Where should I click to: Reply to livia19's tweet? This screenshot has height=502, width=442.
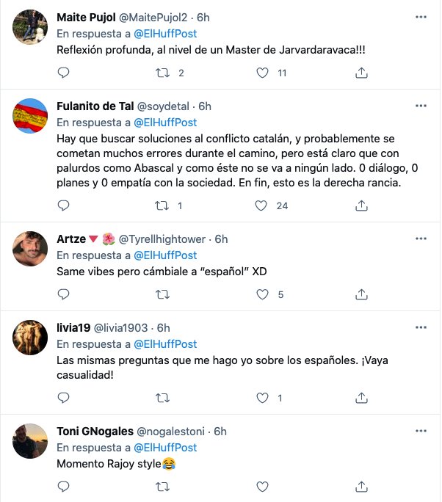tap(64, 398)
